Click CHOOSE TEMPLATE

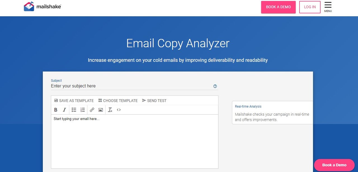(118, 101)
